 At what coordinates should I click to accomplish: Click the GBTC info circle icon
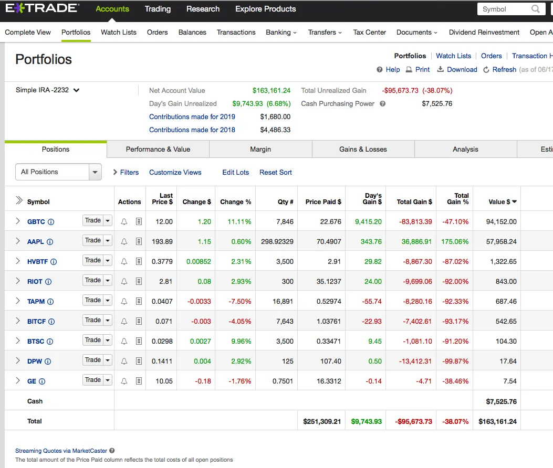pyautogui.click(x=51, y=222)
